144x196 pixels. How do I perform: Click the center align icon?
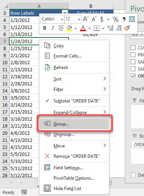coord(61,28)
